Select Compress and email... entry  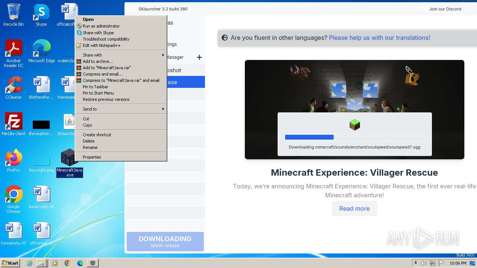tap(121, 74)
